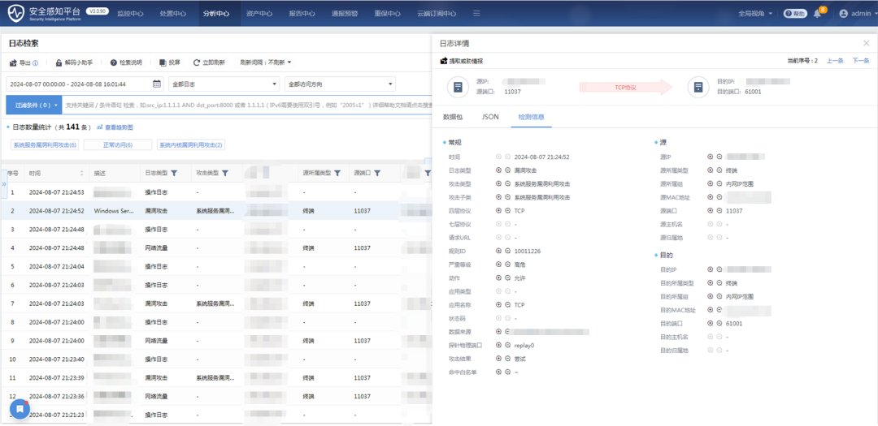Open 检索说明 search help
The image size is (878, 426).
[x=126, y=62]
